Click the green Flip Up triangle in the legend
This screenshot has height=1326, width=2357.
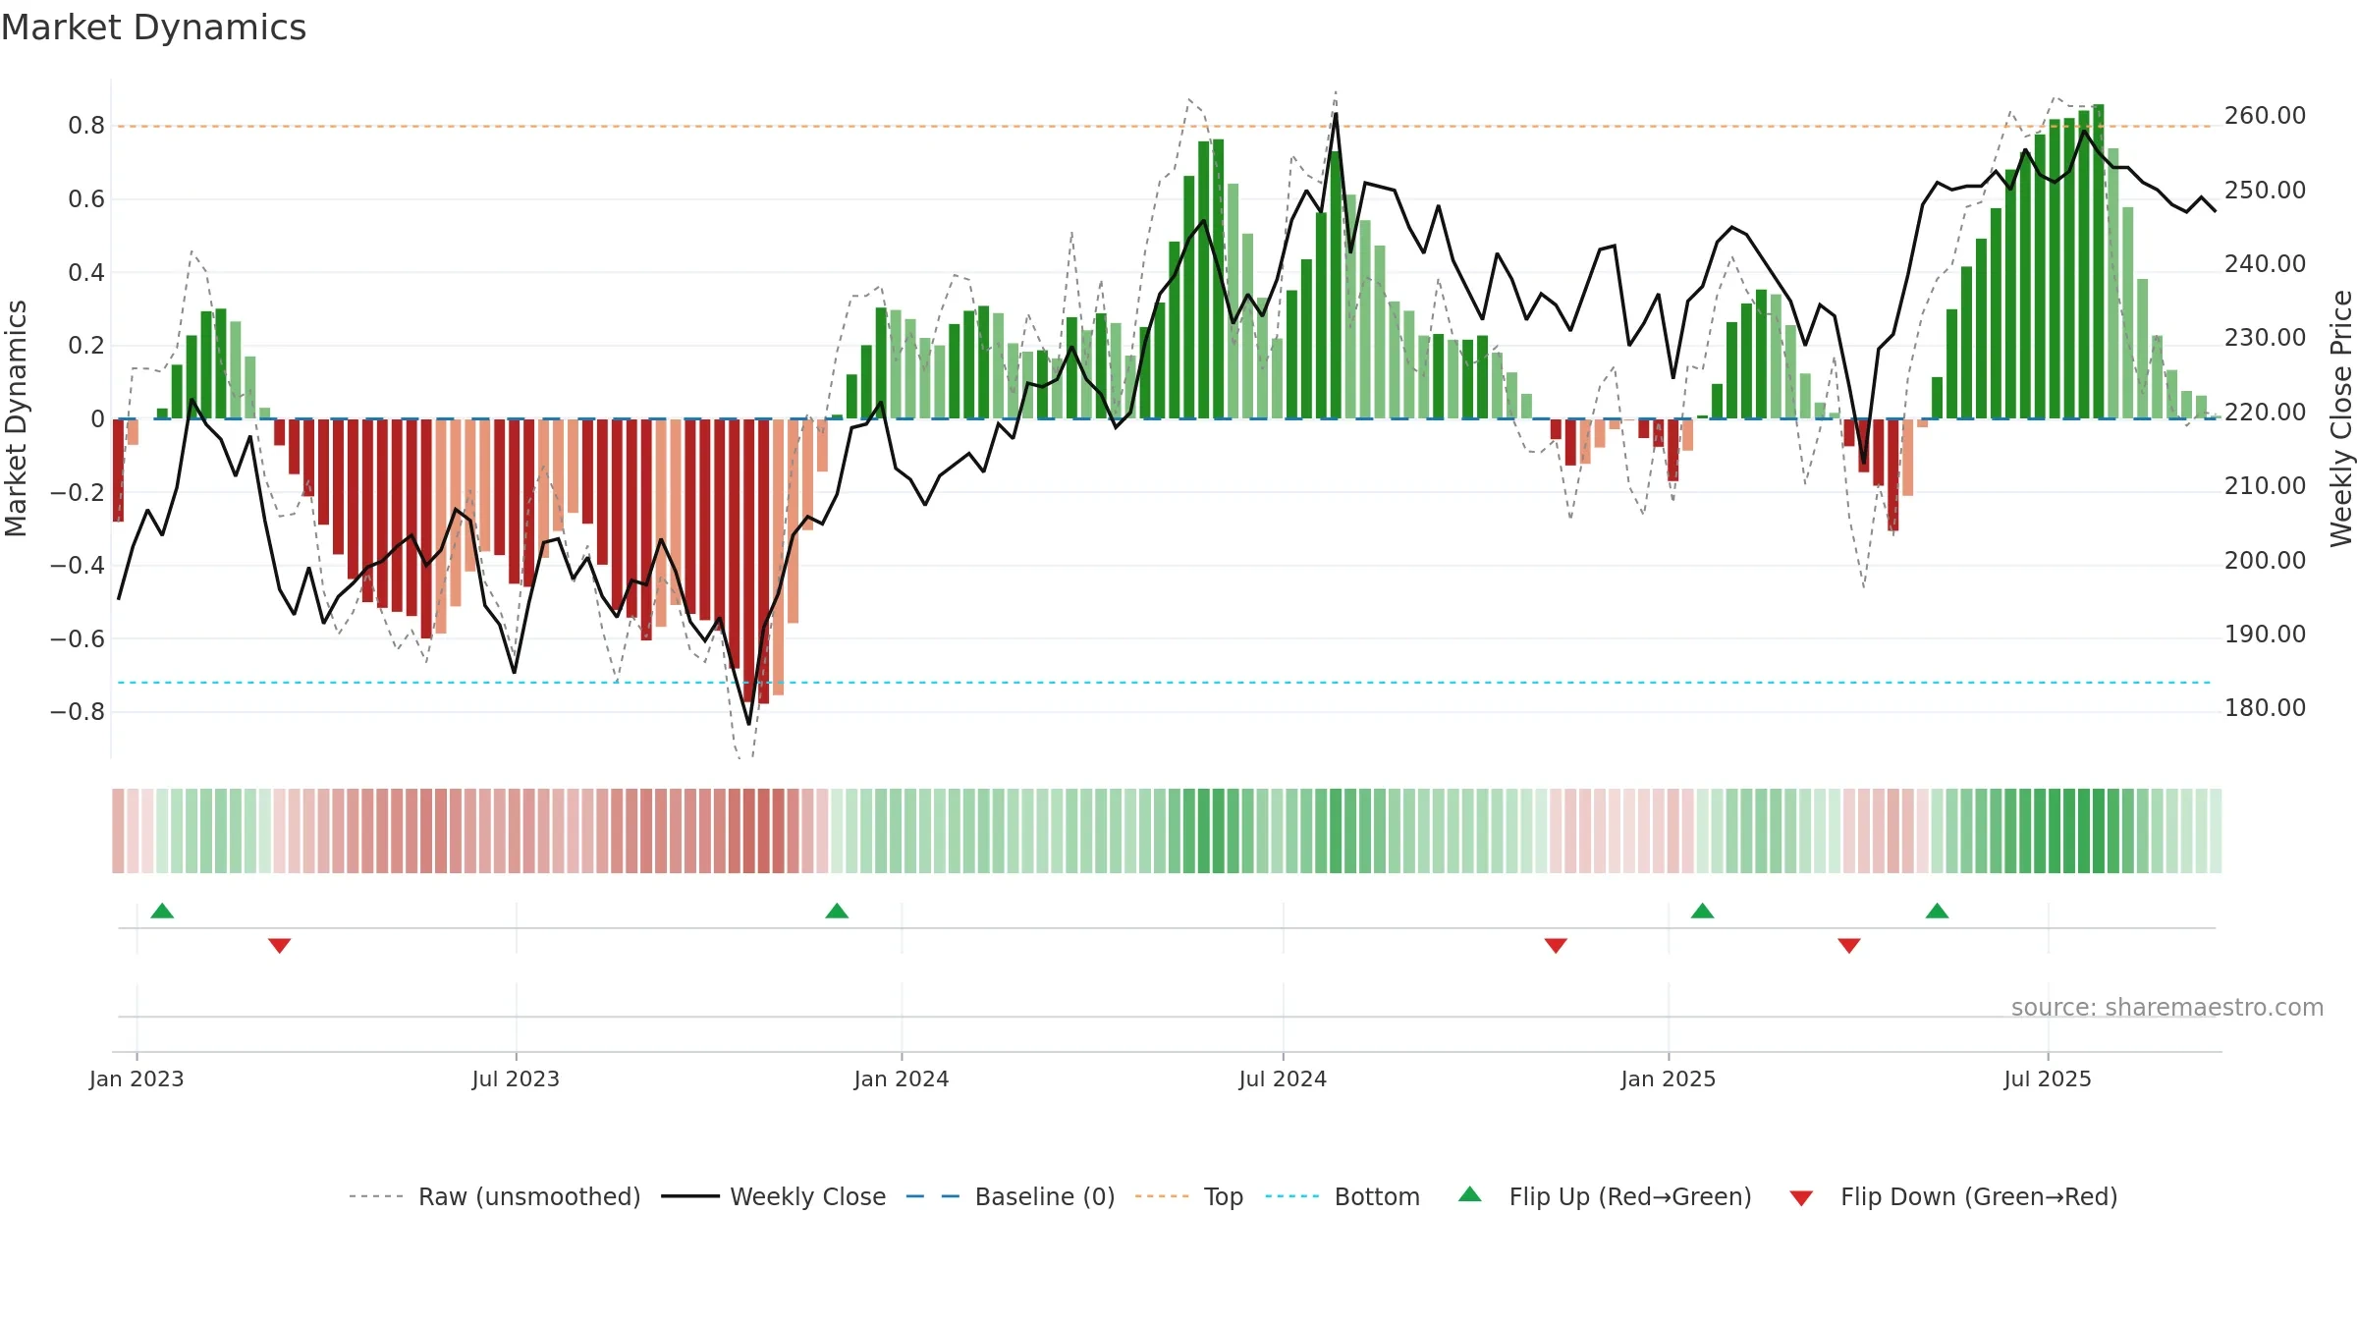pos(1469,1194)
